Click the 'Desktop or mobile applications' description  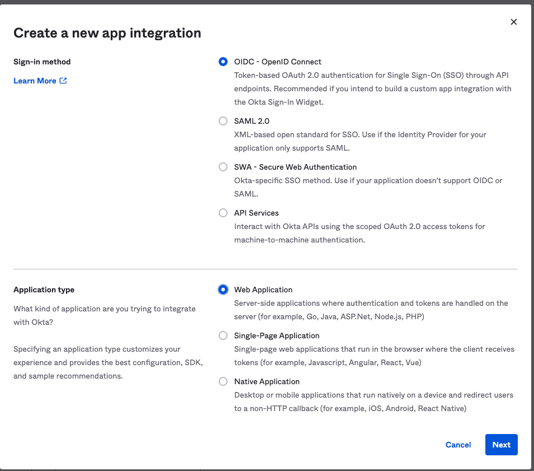tap(374, 402)
